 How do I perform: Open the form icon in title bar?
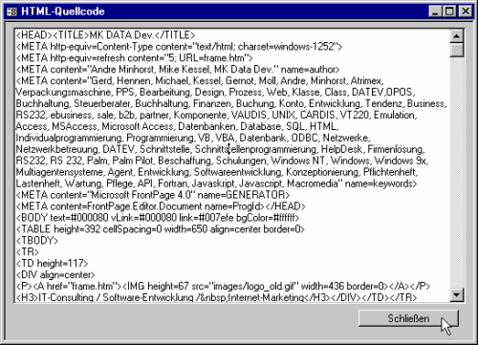point(11,11)
